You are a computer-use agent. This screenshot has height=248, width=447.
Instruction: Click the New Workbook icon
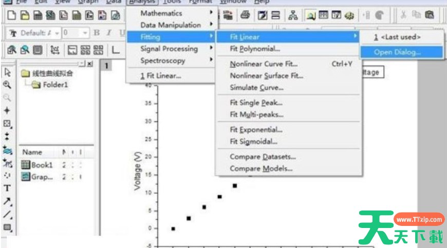coord(38,15)
